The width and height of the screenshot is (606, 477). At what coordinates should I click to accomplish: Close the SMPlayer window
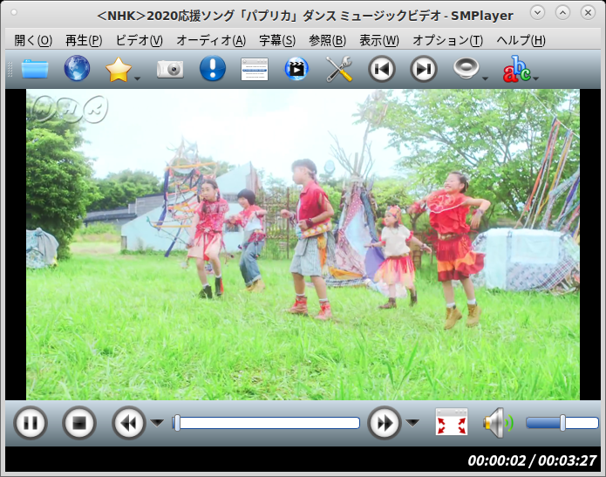pyautogui.click(x=589, y=13)
